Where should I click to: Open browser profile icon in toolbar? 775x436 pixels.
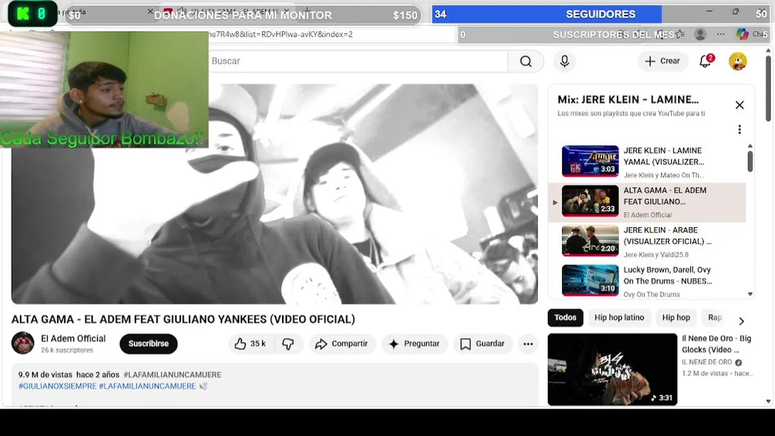point(701,35)
